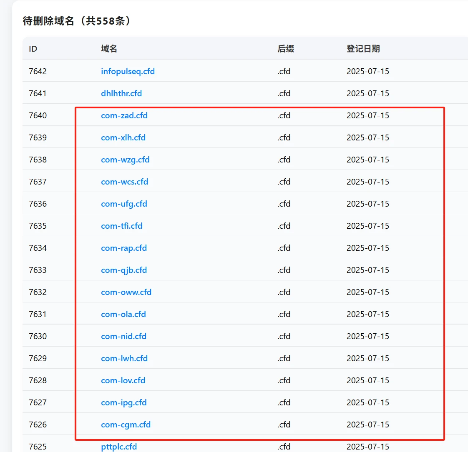This screenshot has height=452, width=468.
Task: Click the 登记日期 column header
Action: coord(363,49)
